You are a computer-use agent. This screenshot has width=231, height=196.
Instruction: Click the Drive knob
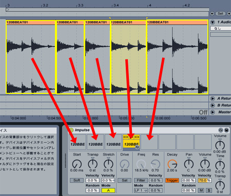tap(124, 164)
